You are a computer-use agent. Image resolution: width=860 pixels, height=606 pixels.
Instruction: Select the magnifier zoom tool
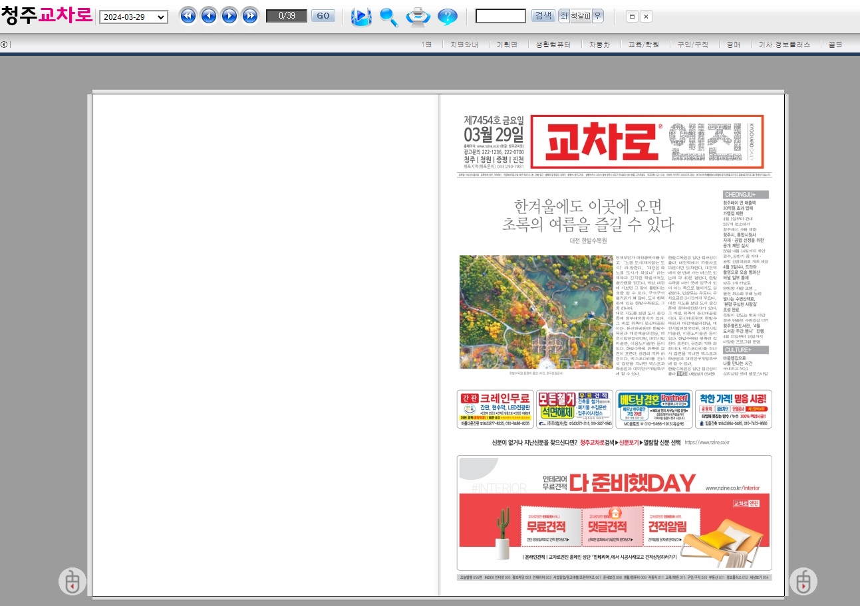point(389,17)
